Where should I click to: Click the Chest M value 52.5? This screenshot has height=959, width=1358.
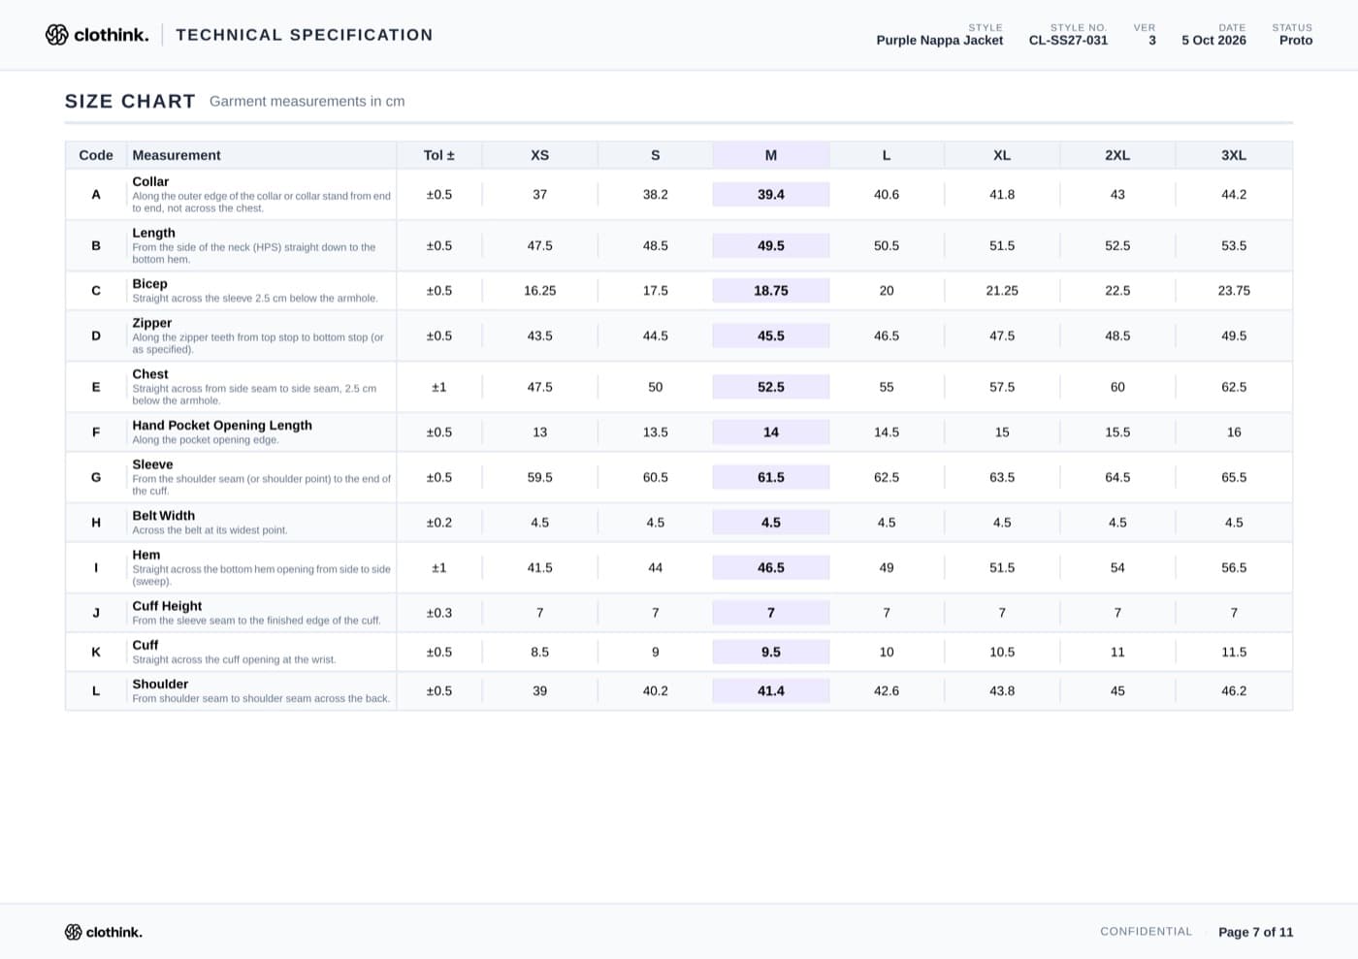(771, 387)
